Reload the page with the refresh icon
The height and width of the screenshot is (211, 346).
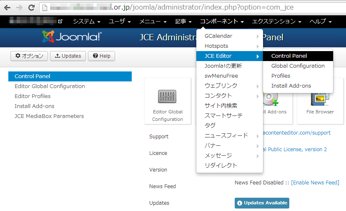31,7
